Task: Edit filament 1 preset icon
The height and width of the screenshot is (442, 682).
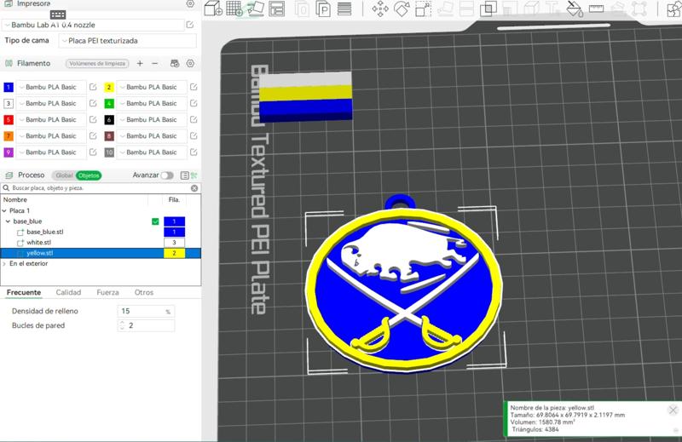Action: 93,87
